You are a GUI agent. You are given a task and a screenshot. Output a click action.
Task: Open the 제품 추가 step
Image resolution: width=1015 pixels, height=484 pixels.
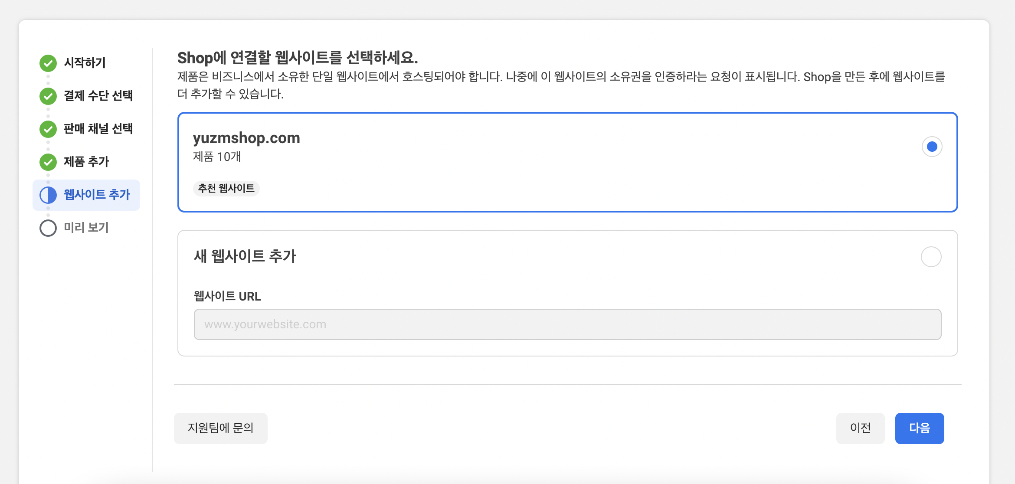(x=86, y=162)
